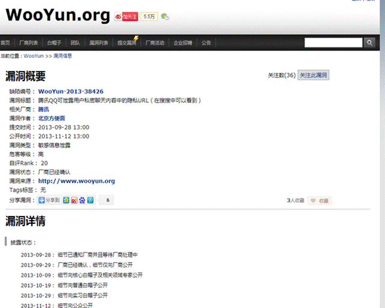The image size is (385, 308).
Task: Share via Sina Weibo icon
Action: coord(74,200)
